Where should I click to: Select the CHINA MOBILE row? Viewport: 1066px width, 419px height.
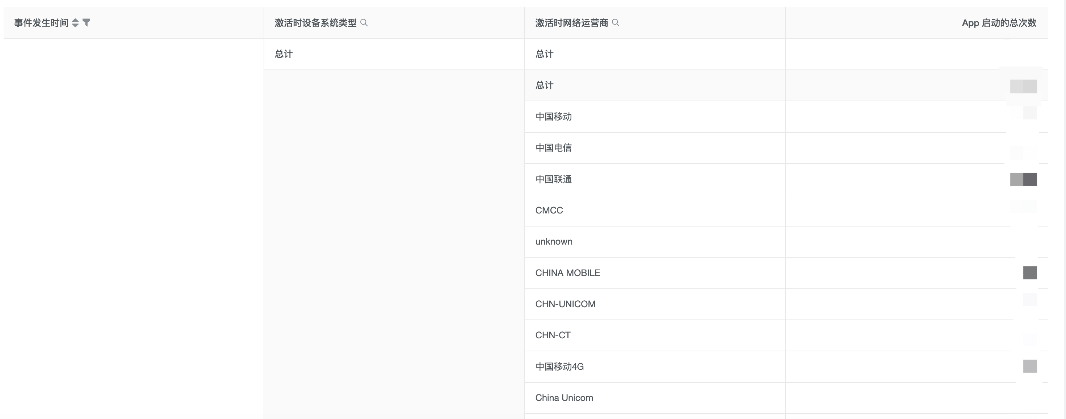(x=567, y=273)
